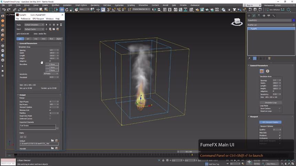
Task: Click the ViewCube in the viewport
Action: tap(237, 22)
